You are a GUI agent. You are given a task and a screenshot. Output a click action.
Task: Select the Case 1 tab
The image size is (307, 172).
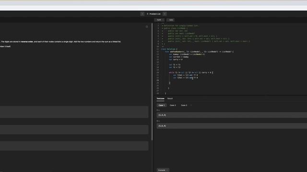point(162,105)
